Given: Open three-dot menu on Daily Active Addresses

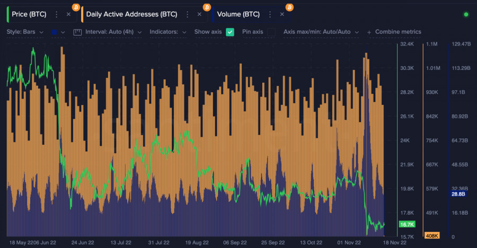Looking at the screenshot, I should pyautogui.click(x=188, y=14).
